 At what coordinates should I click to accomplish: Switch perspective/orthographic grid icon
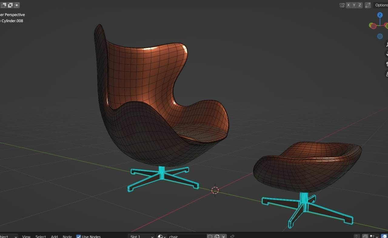click(x=386, y=74)
